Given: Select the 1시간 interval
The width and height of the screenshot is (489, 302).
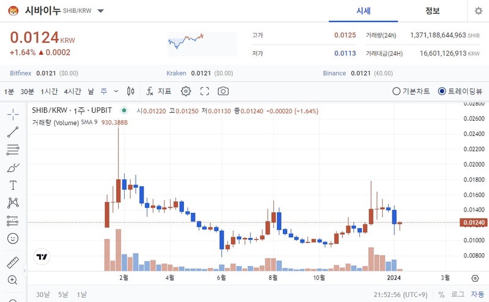Looking at the screenshot, I should pyautogui.click(x=49, y=92).
